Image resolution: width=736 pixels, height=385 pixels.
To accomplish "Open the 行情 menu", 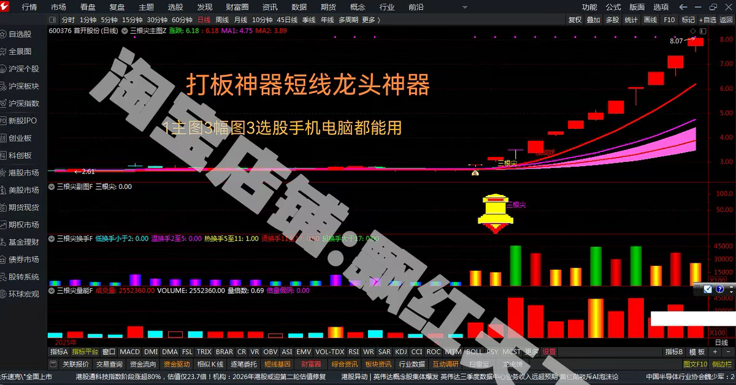I will click(29, 7).
